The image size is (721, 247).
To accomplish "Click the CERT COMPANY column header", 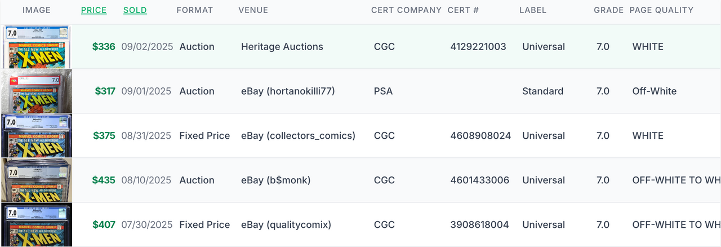I will pos(407,10).
